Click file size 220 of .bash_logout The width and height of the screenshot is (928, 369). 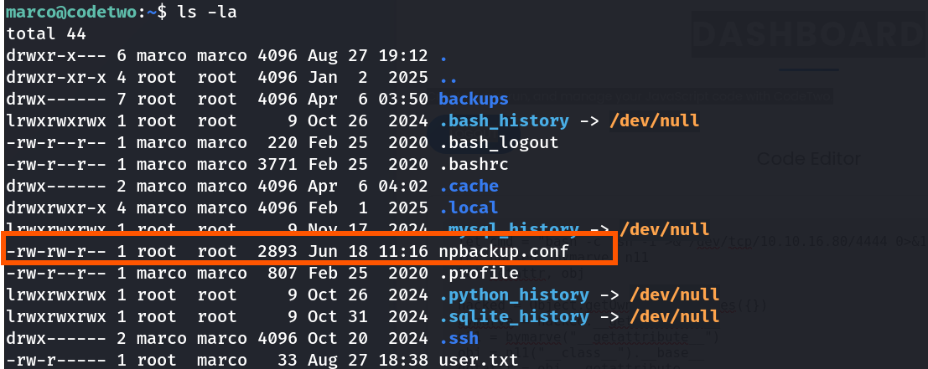click(283, 142)
